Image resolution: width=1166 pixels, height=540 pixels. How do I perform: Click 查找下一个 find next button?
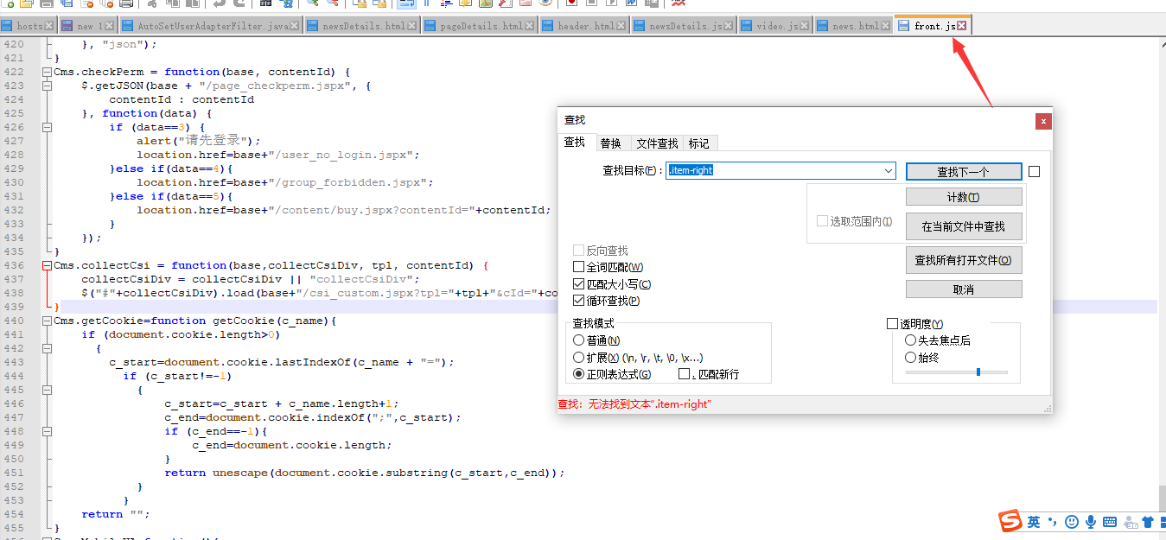(x=964, y=172)
